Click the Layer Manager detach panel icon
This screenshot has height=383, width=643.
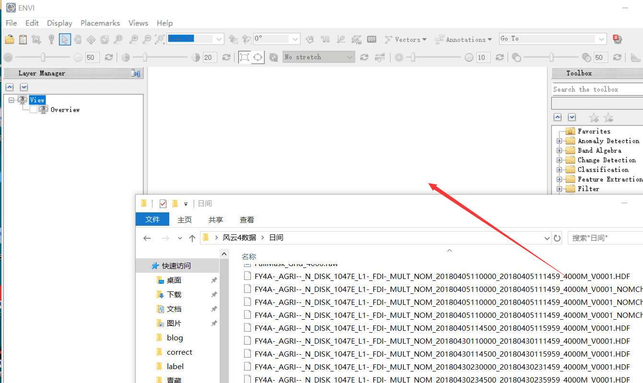pos(136,73)
